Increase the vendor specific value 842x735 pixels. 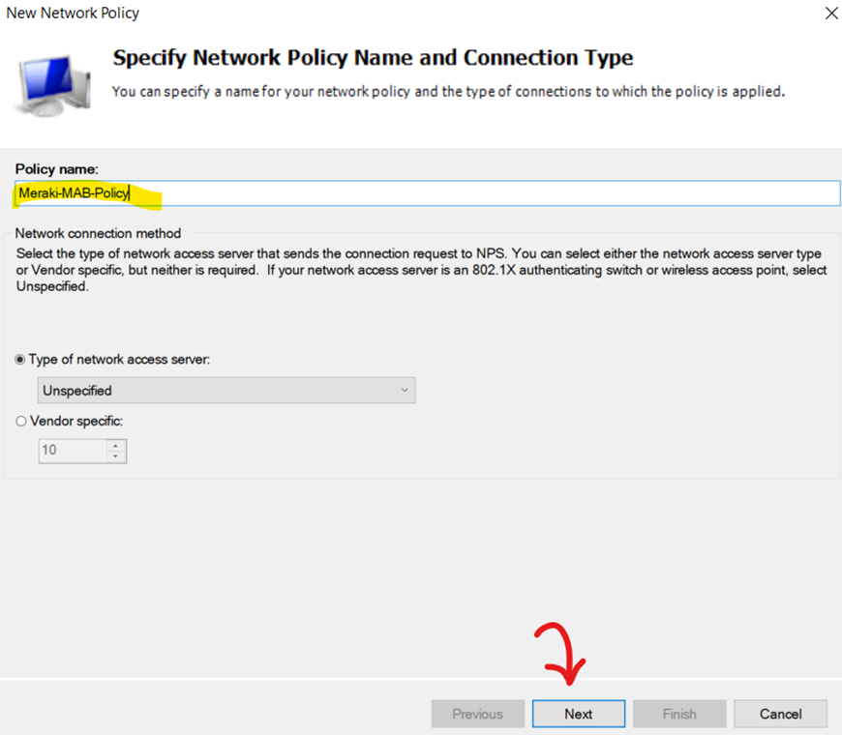point(115,445)
